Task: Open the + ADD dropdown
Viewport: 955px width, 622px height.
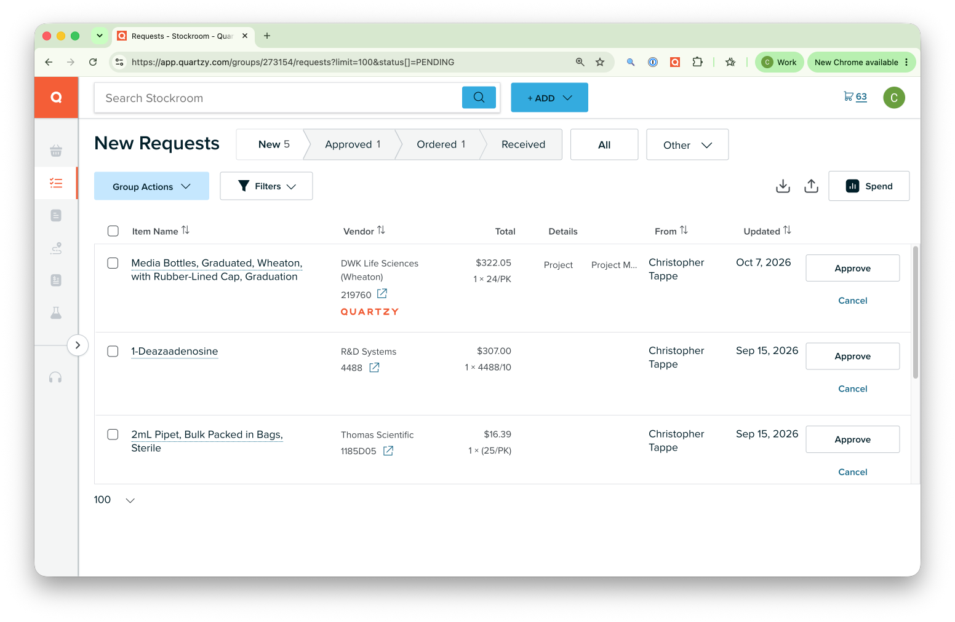Action: tap(549, 98)
